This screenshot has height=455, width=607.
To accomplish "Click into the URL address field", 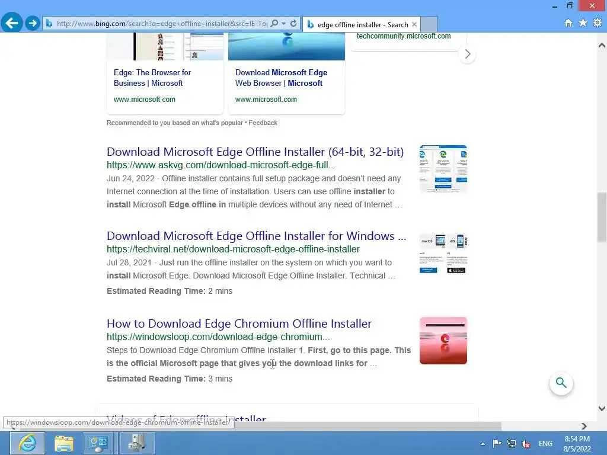I will click(162, 24).
